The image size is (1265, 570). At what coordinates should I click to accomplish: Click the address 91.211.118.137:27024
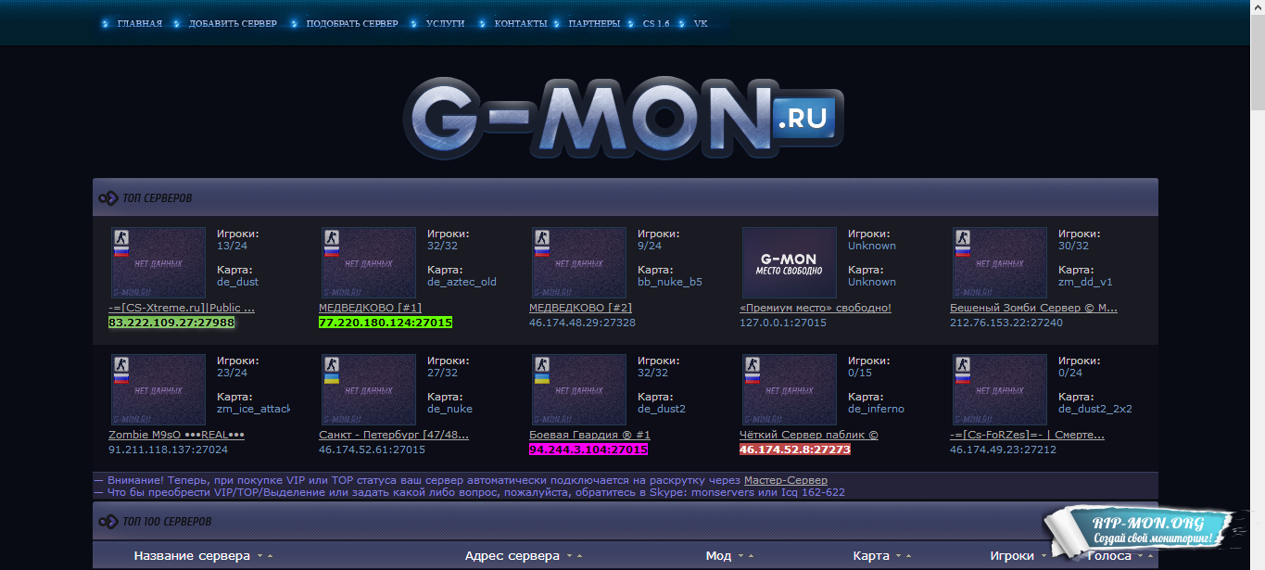pyautogui.click(x=169, y=450)
